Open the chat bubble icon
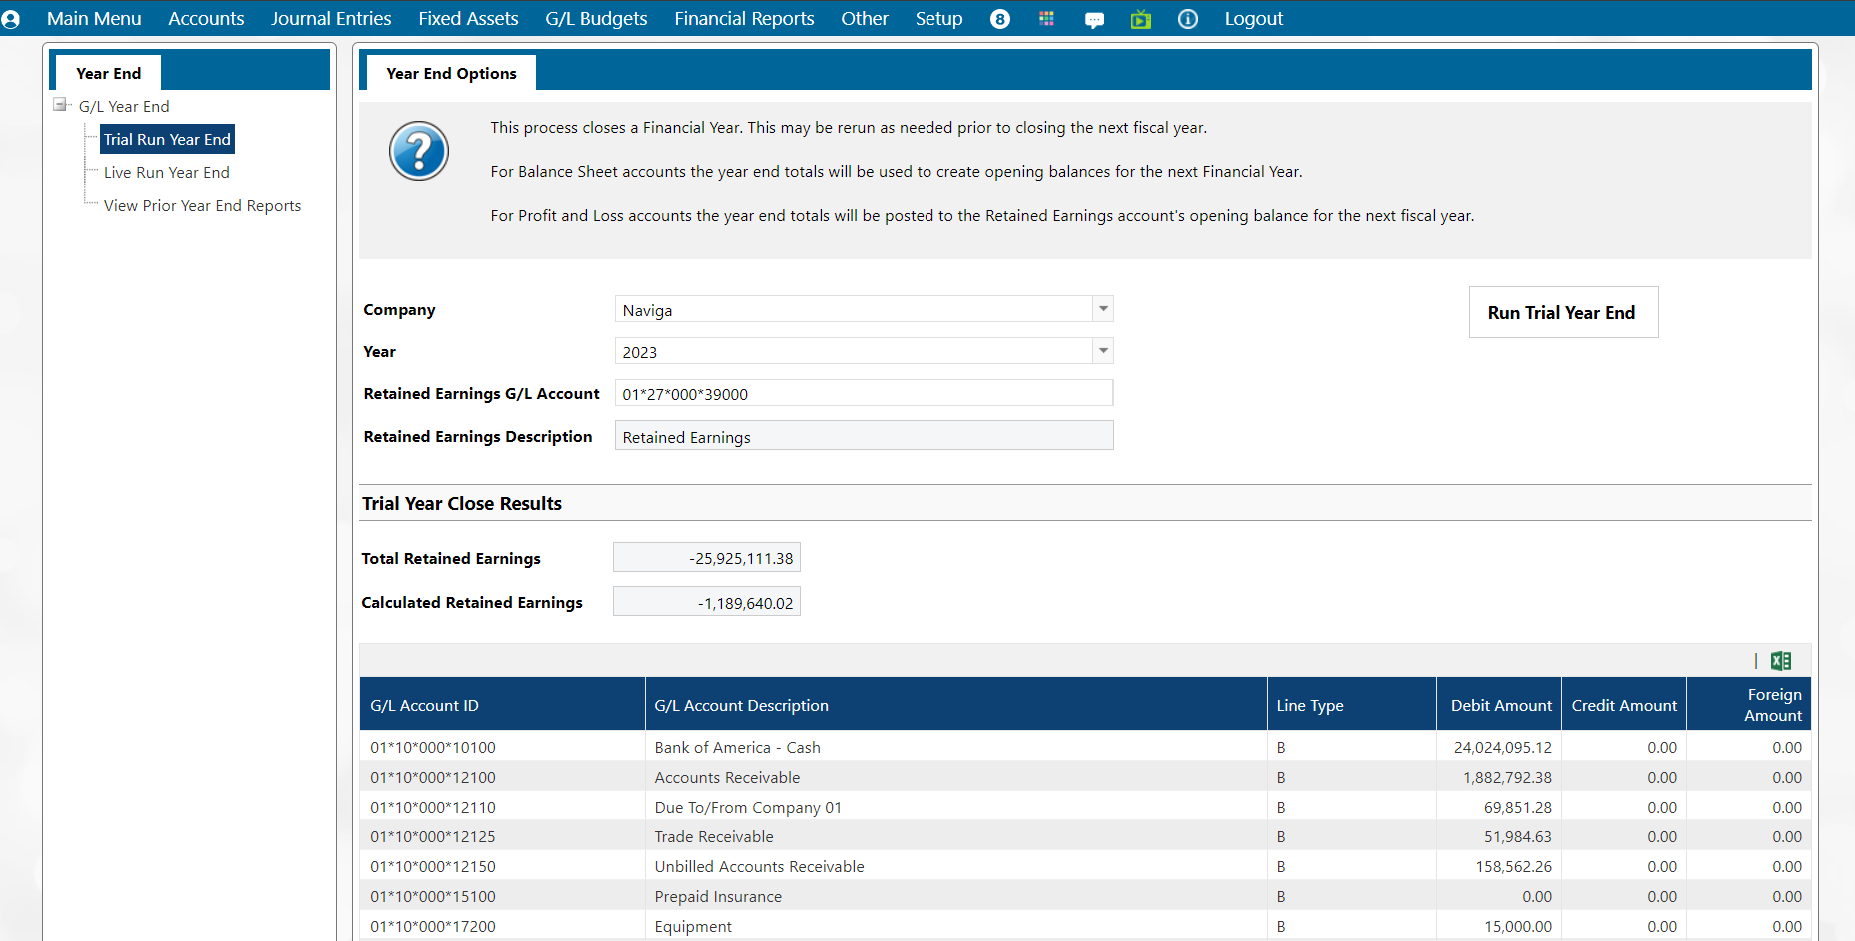 tap(1094, 20)
